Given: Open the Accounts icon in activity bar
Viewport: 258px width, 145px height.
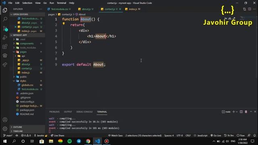Looking at the screenshot, I should tap(5, 120).
